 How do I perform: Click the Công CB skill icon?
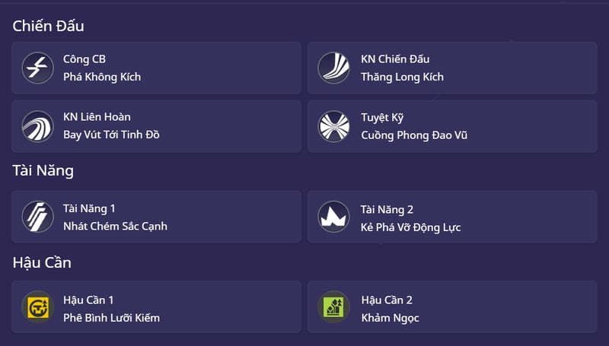coord(37,68)
